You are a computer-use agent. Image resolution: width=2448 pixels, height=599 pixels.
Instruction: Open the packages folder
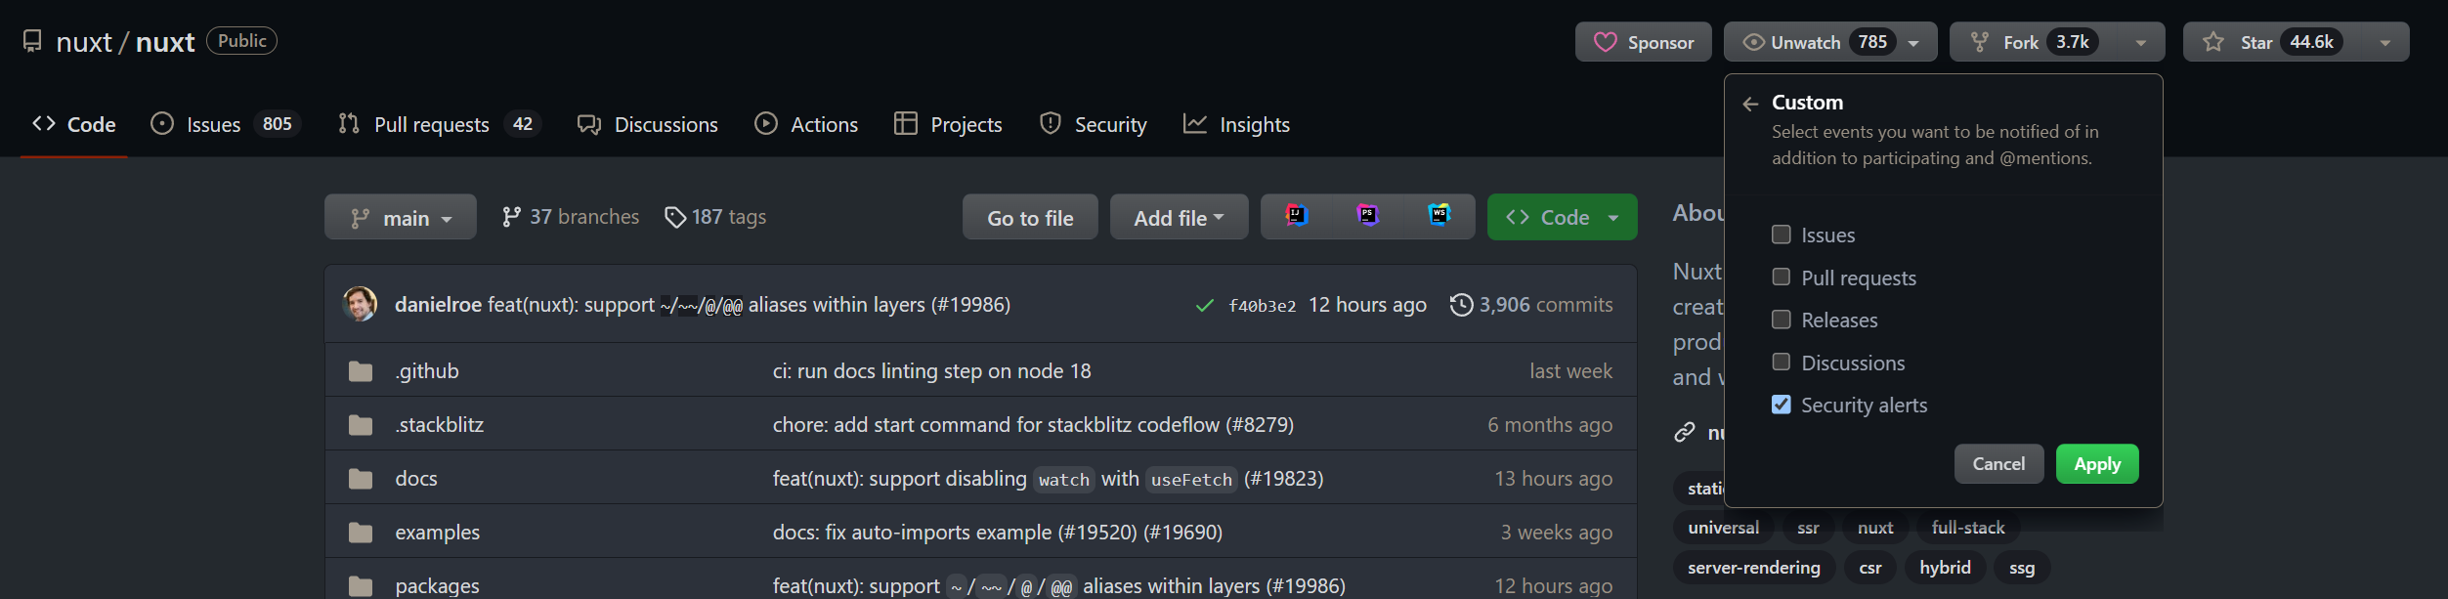tap(437, 585)
